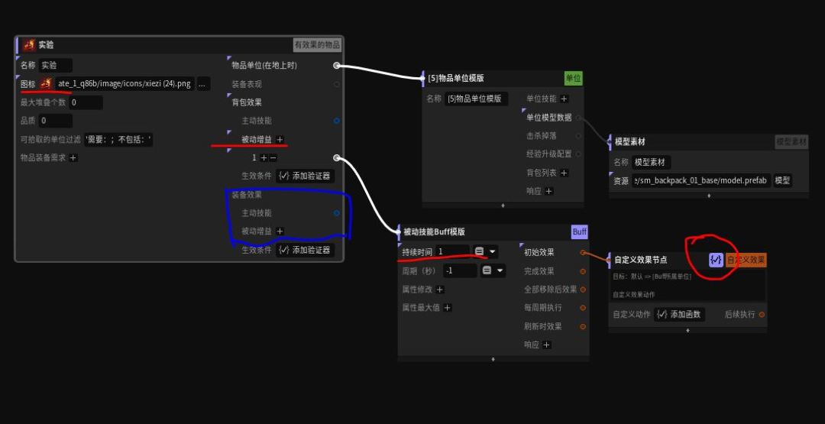The image size is (825, 424).
Task: Click the 后续执行 output port
Action: tap(762, 315)
